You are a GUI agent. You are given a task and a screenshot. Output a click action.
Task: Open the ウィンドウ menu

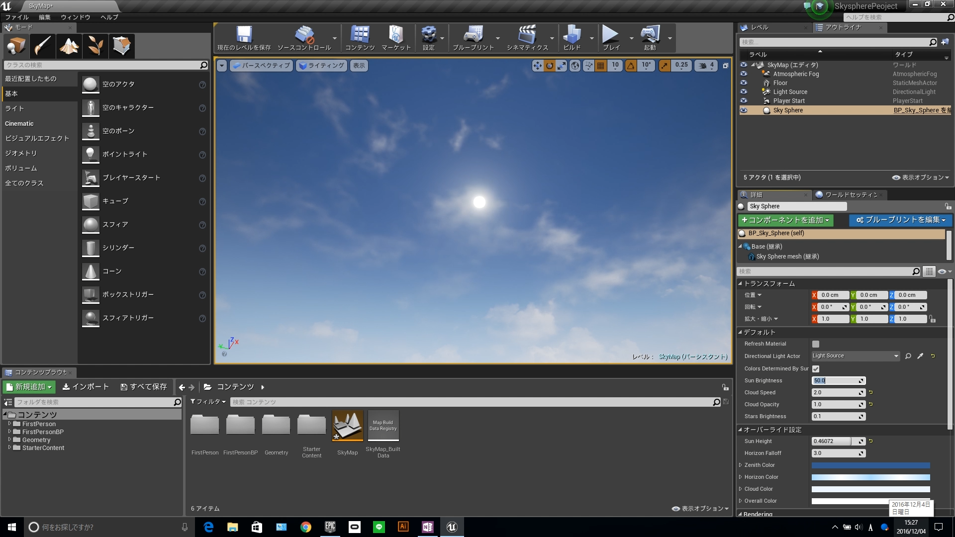pyautogui.click(x=74, y=16)
